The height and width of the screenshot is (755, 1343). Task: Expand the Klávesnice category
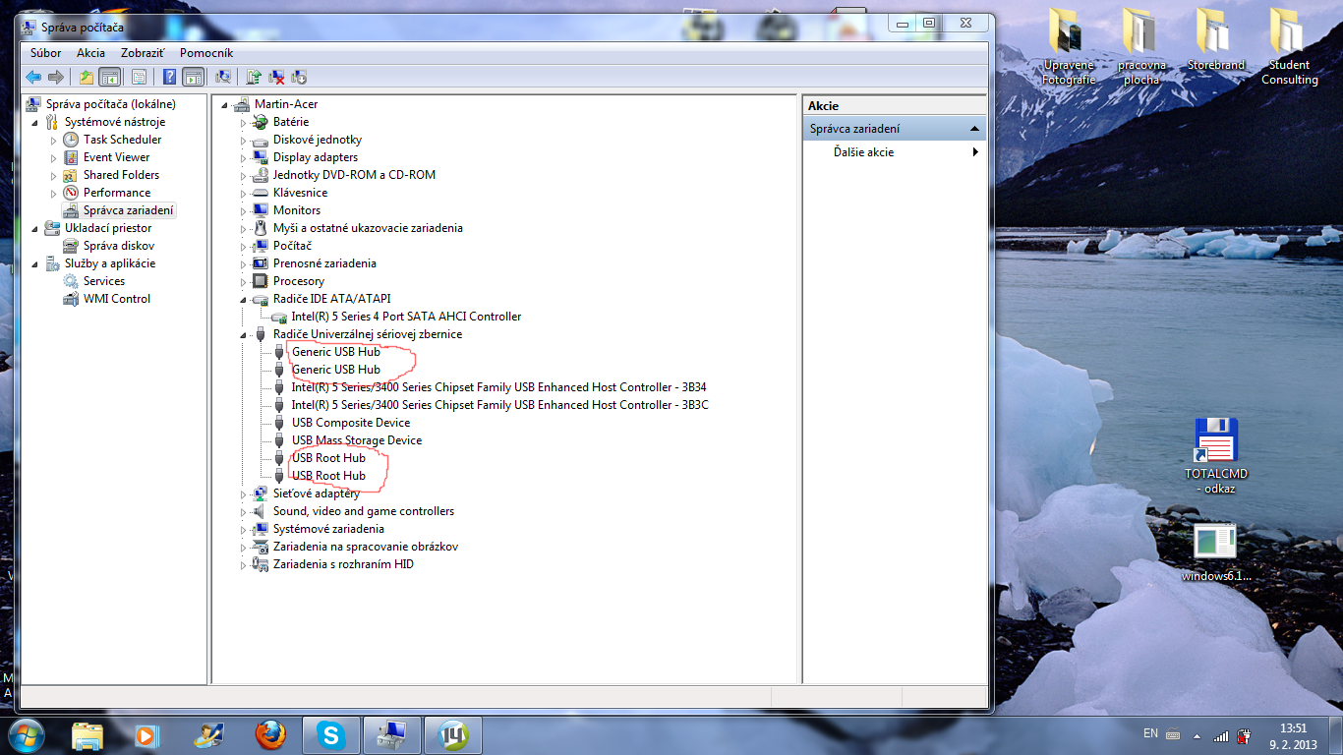tap(244, 193)
